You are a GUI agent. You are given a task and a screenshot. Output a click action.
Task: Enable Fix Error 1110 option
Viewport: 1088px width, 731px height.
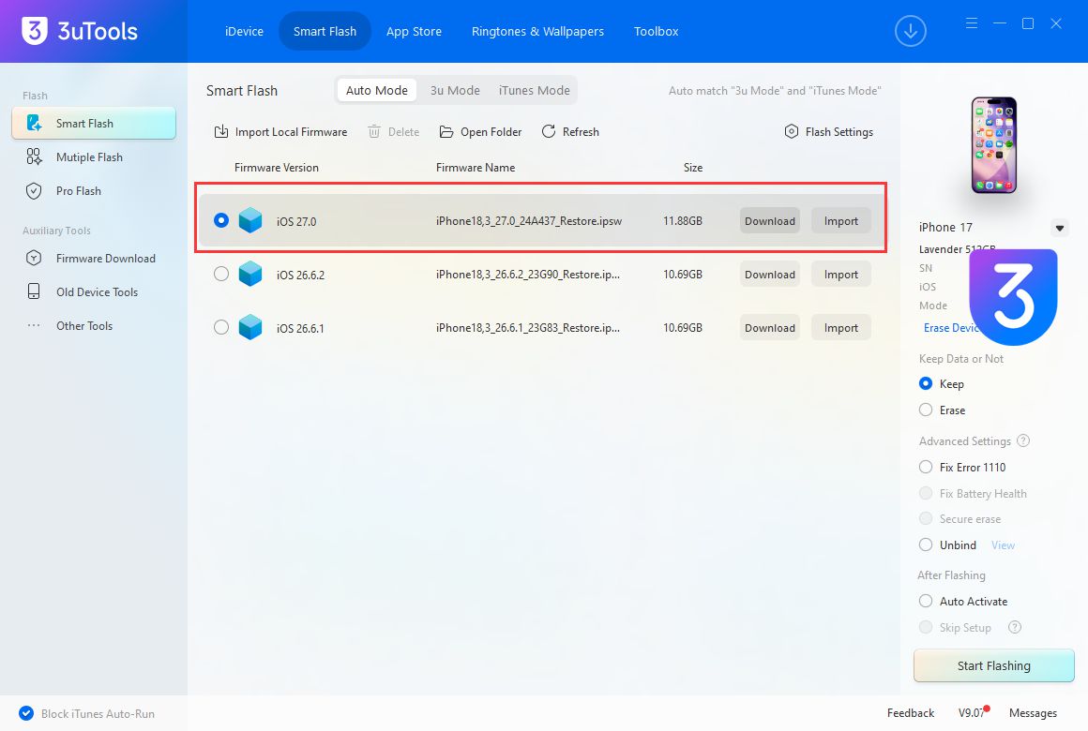pos(926,467)
